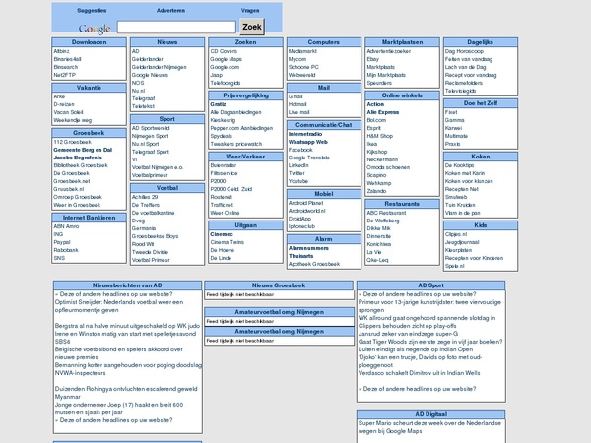This screenshot has height=443, width=591.
Task: Open the Tiger Woods AD Sport headline
Action: (430, 342)
